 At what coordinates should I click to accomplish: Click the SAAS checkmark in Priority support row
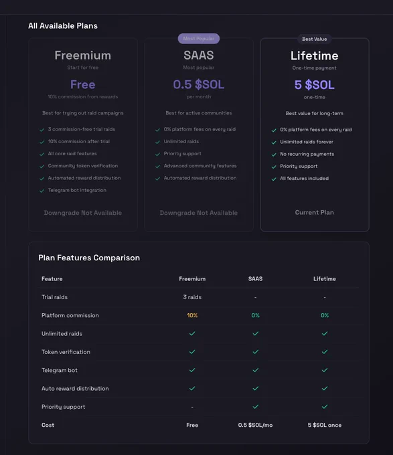256,407
